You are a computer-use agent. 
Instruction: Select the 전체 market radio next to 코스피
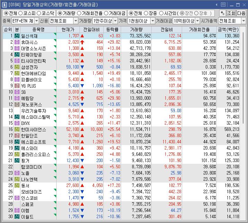(x=6, y=13)
